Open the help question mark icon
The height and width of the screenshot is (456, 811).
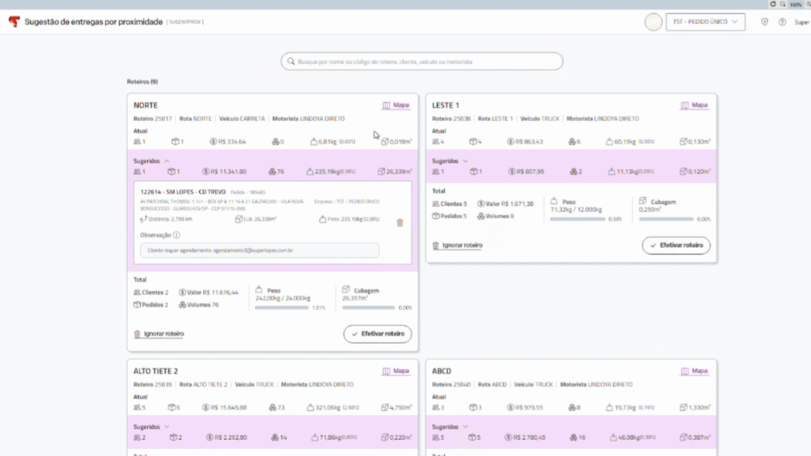[x=782, y=22]
